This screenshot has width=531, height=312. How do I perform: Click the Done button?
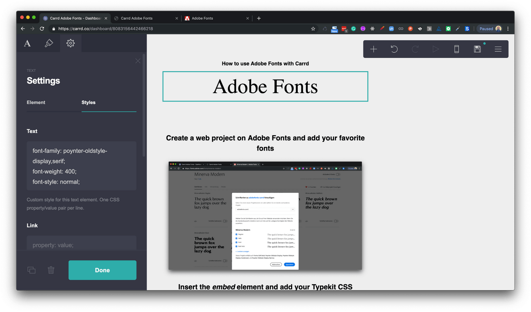coord(102,270)
